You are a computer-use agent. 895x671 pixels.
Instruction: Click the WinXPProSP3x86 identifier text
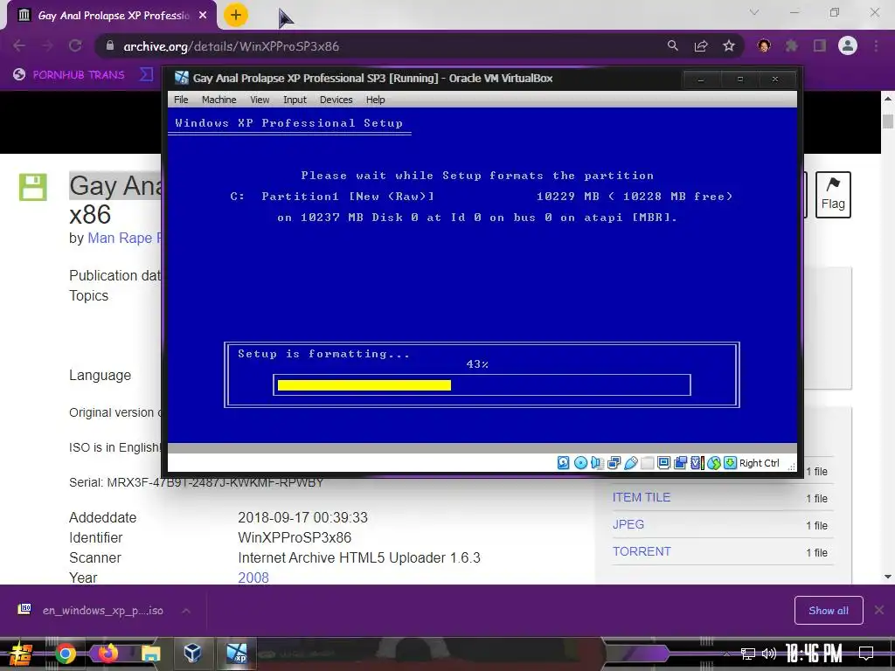[295, 537]
